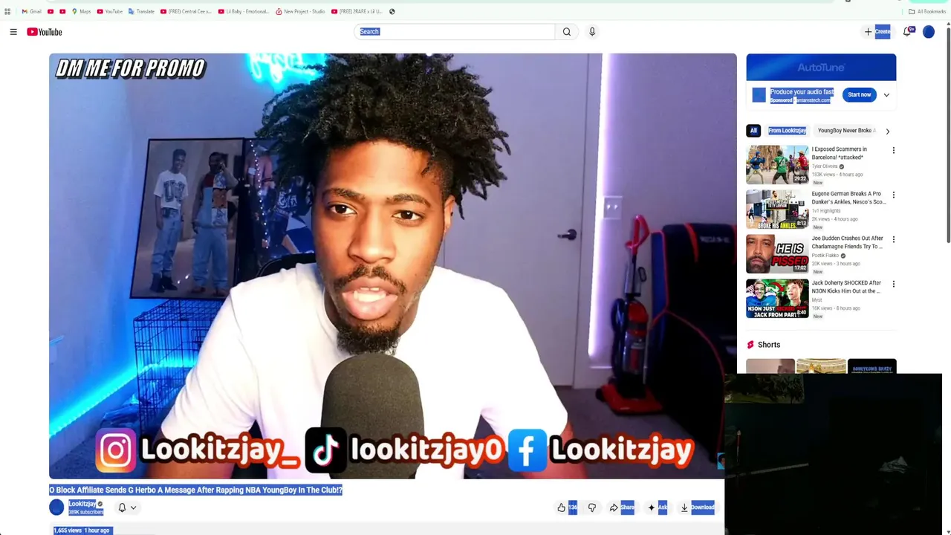
Task: Open the All Bookmarks folder
Action: 927,11
